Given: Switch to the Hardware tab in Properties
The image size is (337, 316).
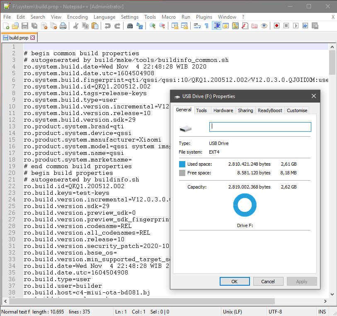Looking at the screenshot, I should [x=223, y=110].
